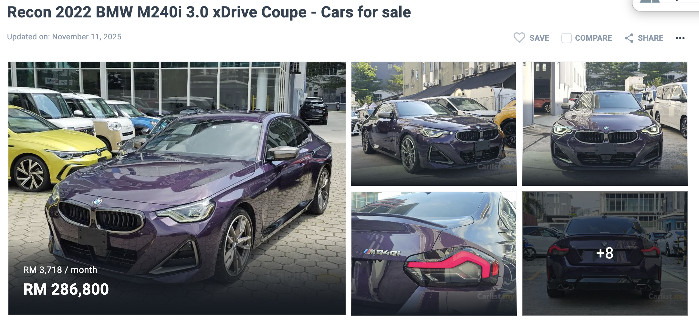Click the Carlist.my watermark on tail light photo
The height and width of the screenshot is (324, 699).
click(x=496, y=296)
